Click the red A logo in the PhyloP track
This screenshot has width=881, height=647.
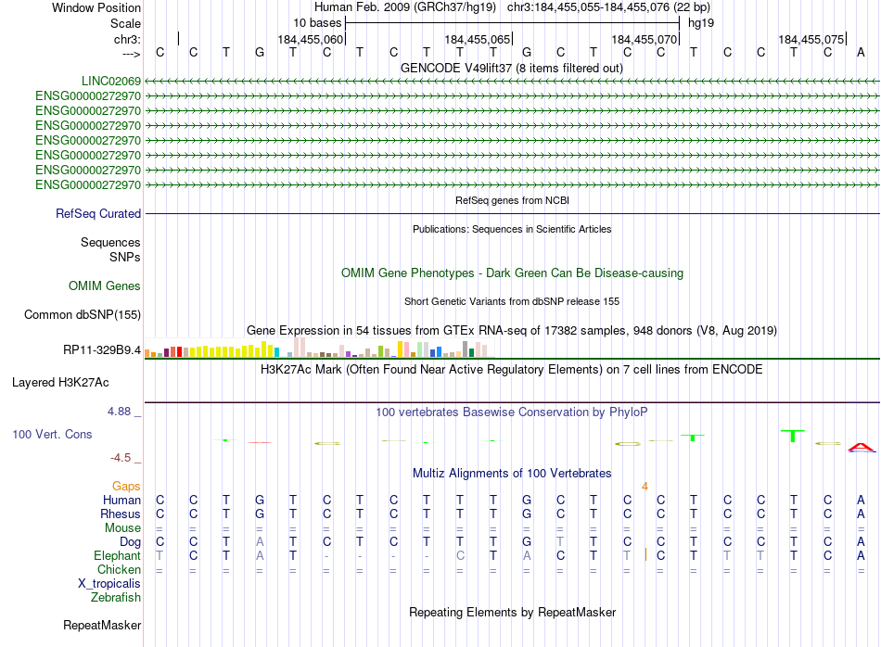tap(861, 447)
